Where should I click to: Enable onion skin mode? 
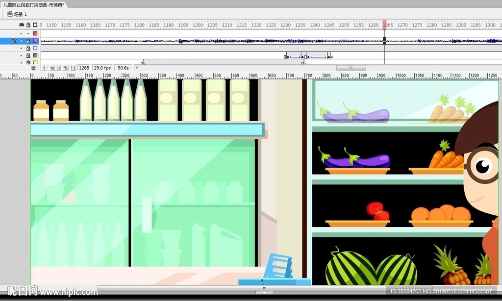[x=52, y=68]
